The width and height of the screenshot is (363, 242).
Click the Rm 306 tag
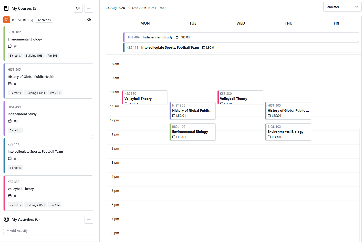pos(53,56)
